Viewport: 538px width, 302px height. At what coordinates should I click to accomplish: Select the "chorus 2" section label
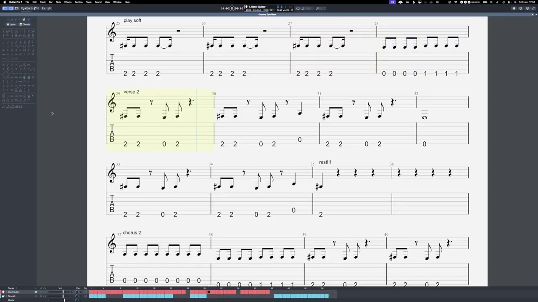click(132, 233)
